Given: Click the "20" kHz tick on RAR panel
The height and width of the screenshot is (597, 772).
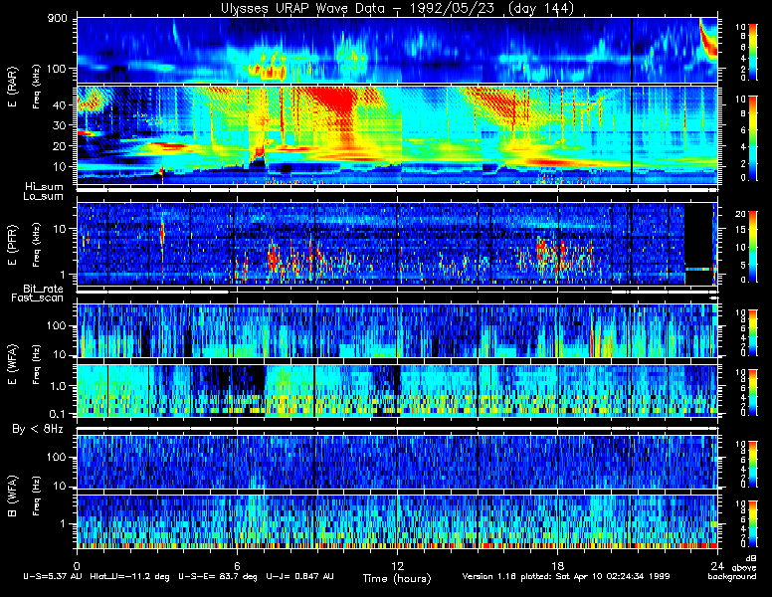Looking at the screenshot, I should coord(61,146).
